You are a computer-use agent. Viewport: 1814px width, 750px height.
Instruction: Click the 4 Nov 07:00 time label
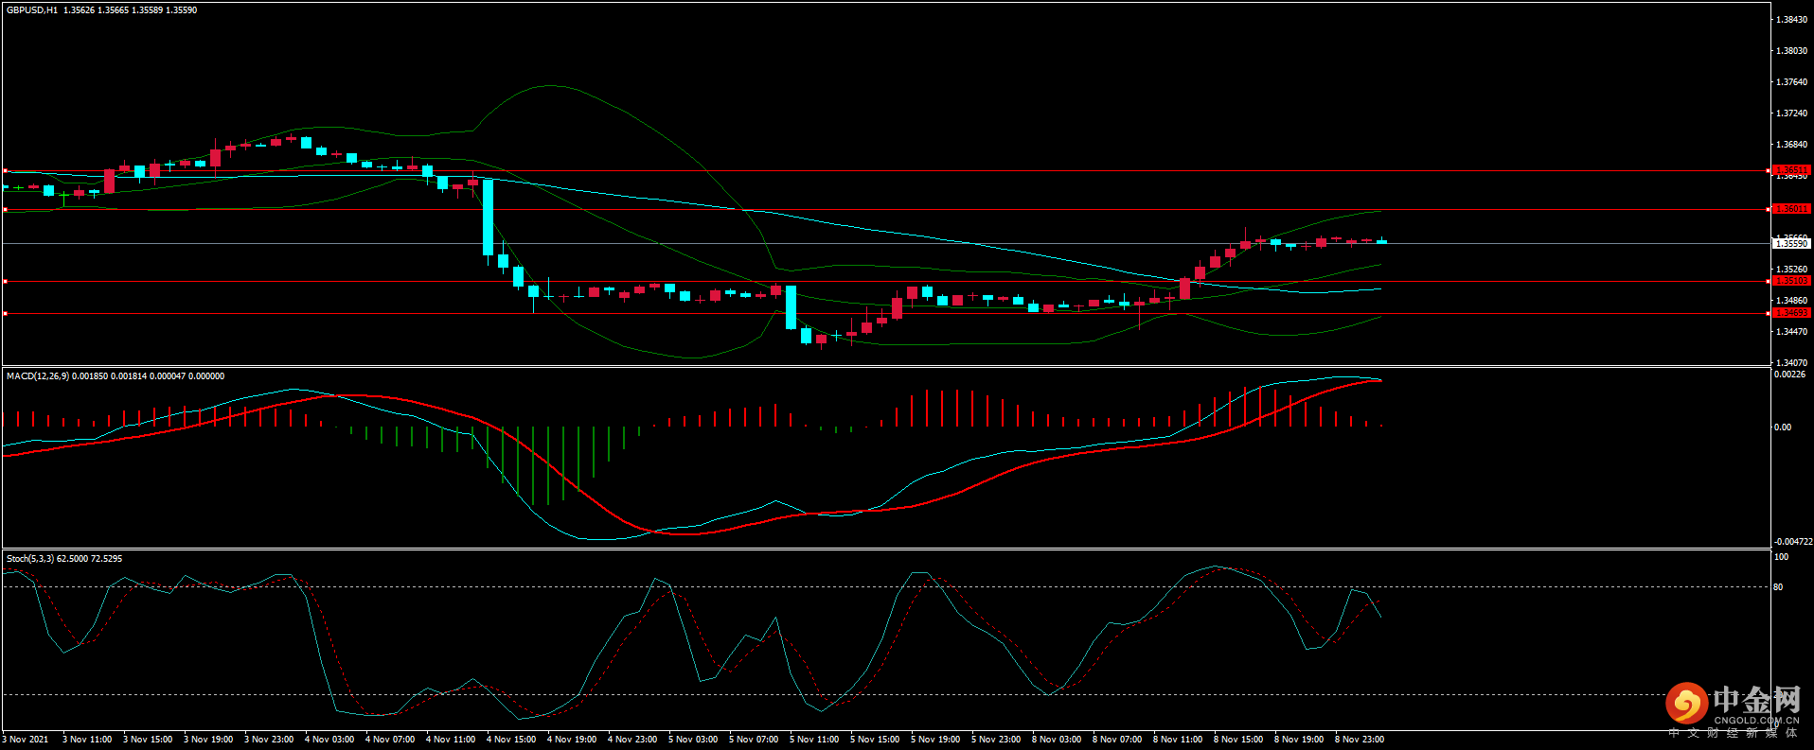(390, 740)
